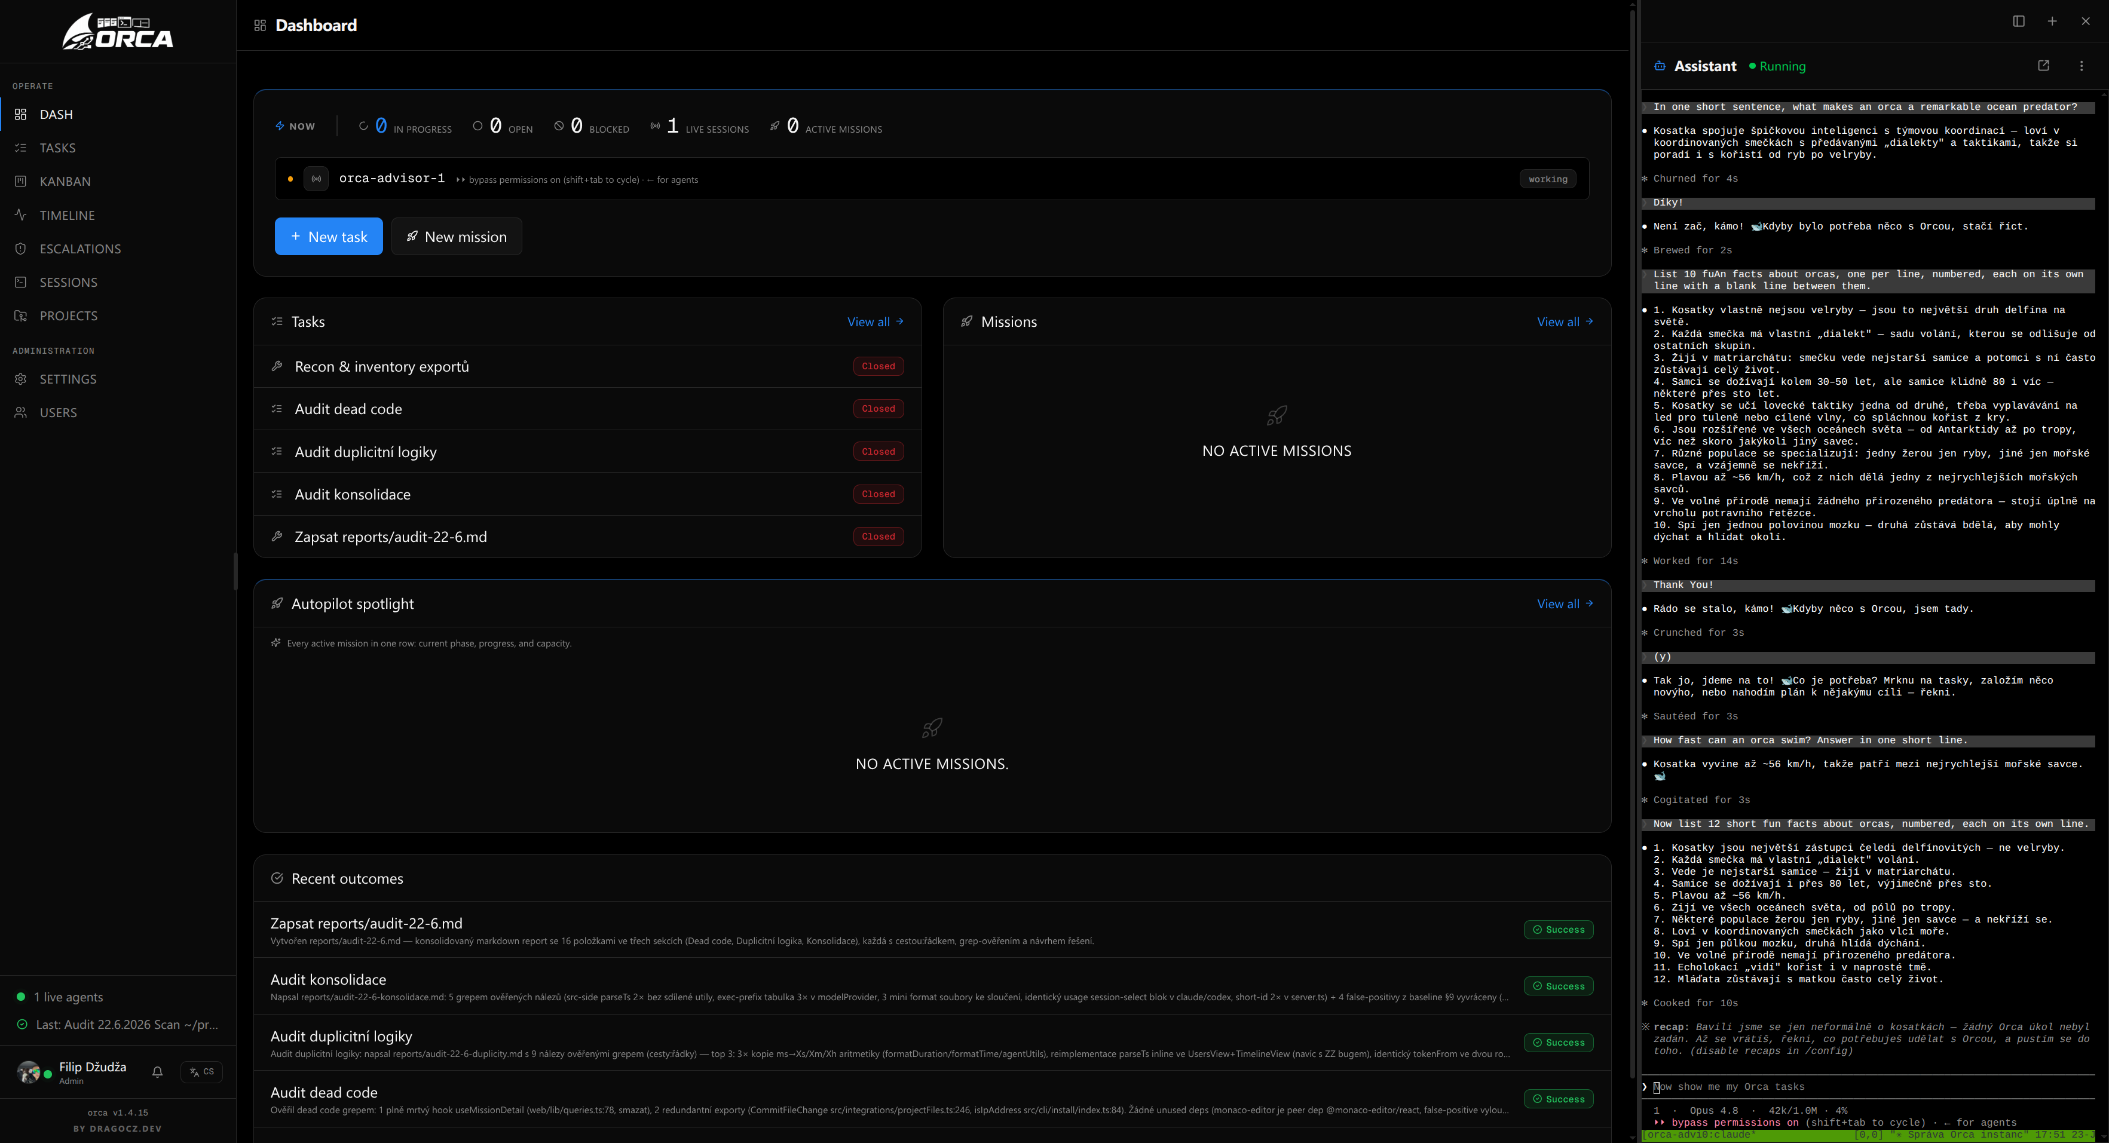This screenshot has width=2109, height=1143.
Task: Click the NOW lightning icon
Action: tap(280, 126)
